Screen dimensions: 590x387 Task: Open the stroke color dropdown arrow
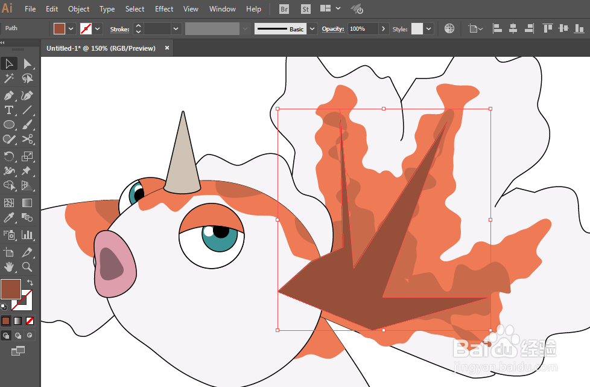98,28
